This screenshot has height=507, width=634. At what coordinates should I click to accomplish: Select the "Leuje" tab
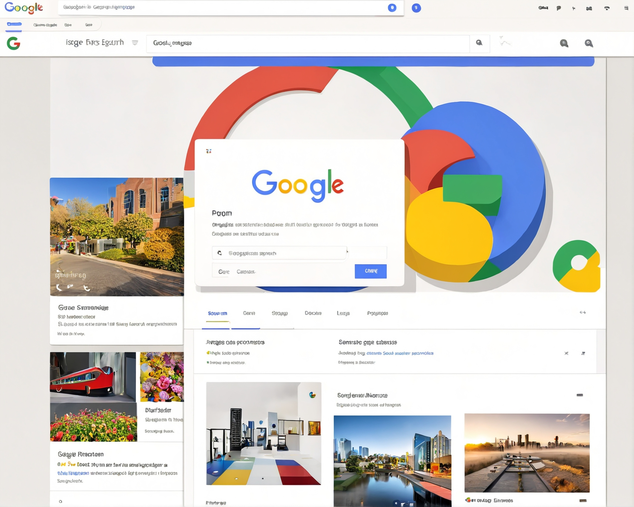tap(343, 313)
